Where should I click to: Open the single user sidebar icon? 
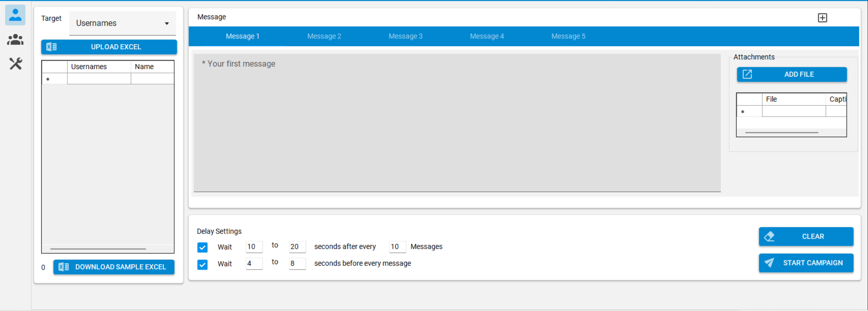(x=15, y=15)
